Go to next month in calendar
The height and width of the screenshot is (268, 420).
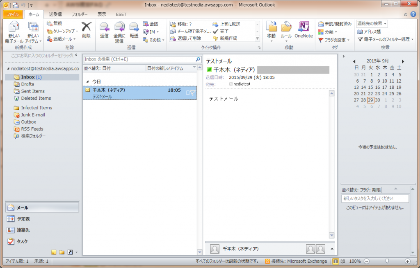tap(403, 61)
